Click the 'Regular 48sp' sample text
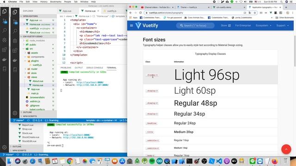The image size is (296, 166). tap(196, 103)
